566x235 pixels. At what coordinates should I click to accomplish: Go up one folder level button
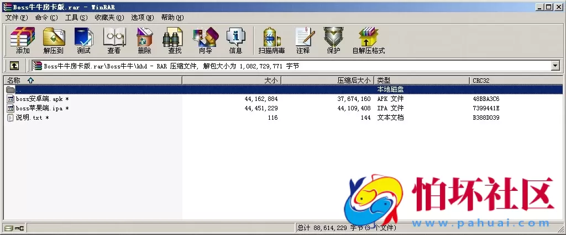click(x=14, y=66)
